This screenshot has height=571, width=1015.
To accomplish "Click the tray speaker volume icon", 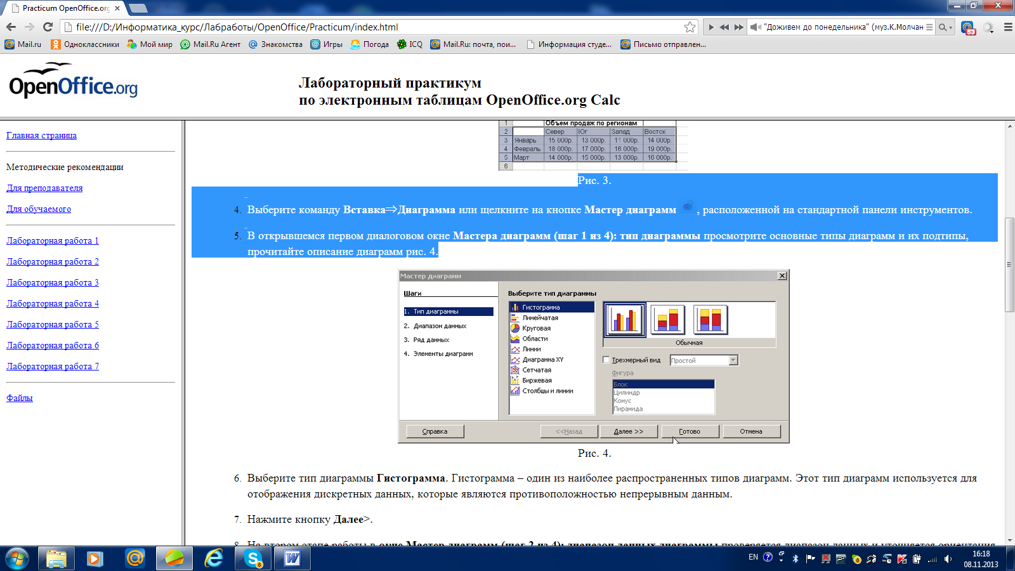I will [948, 559].
